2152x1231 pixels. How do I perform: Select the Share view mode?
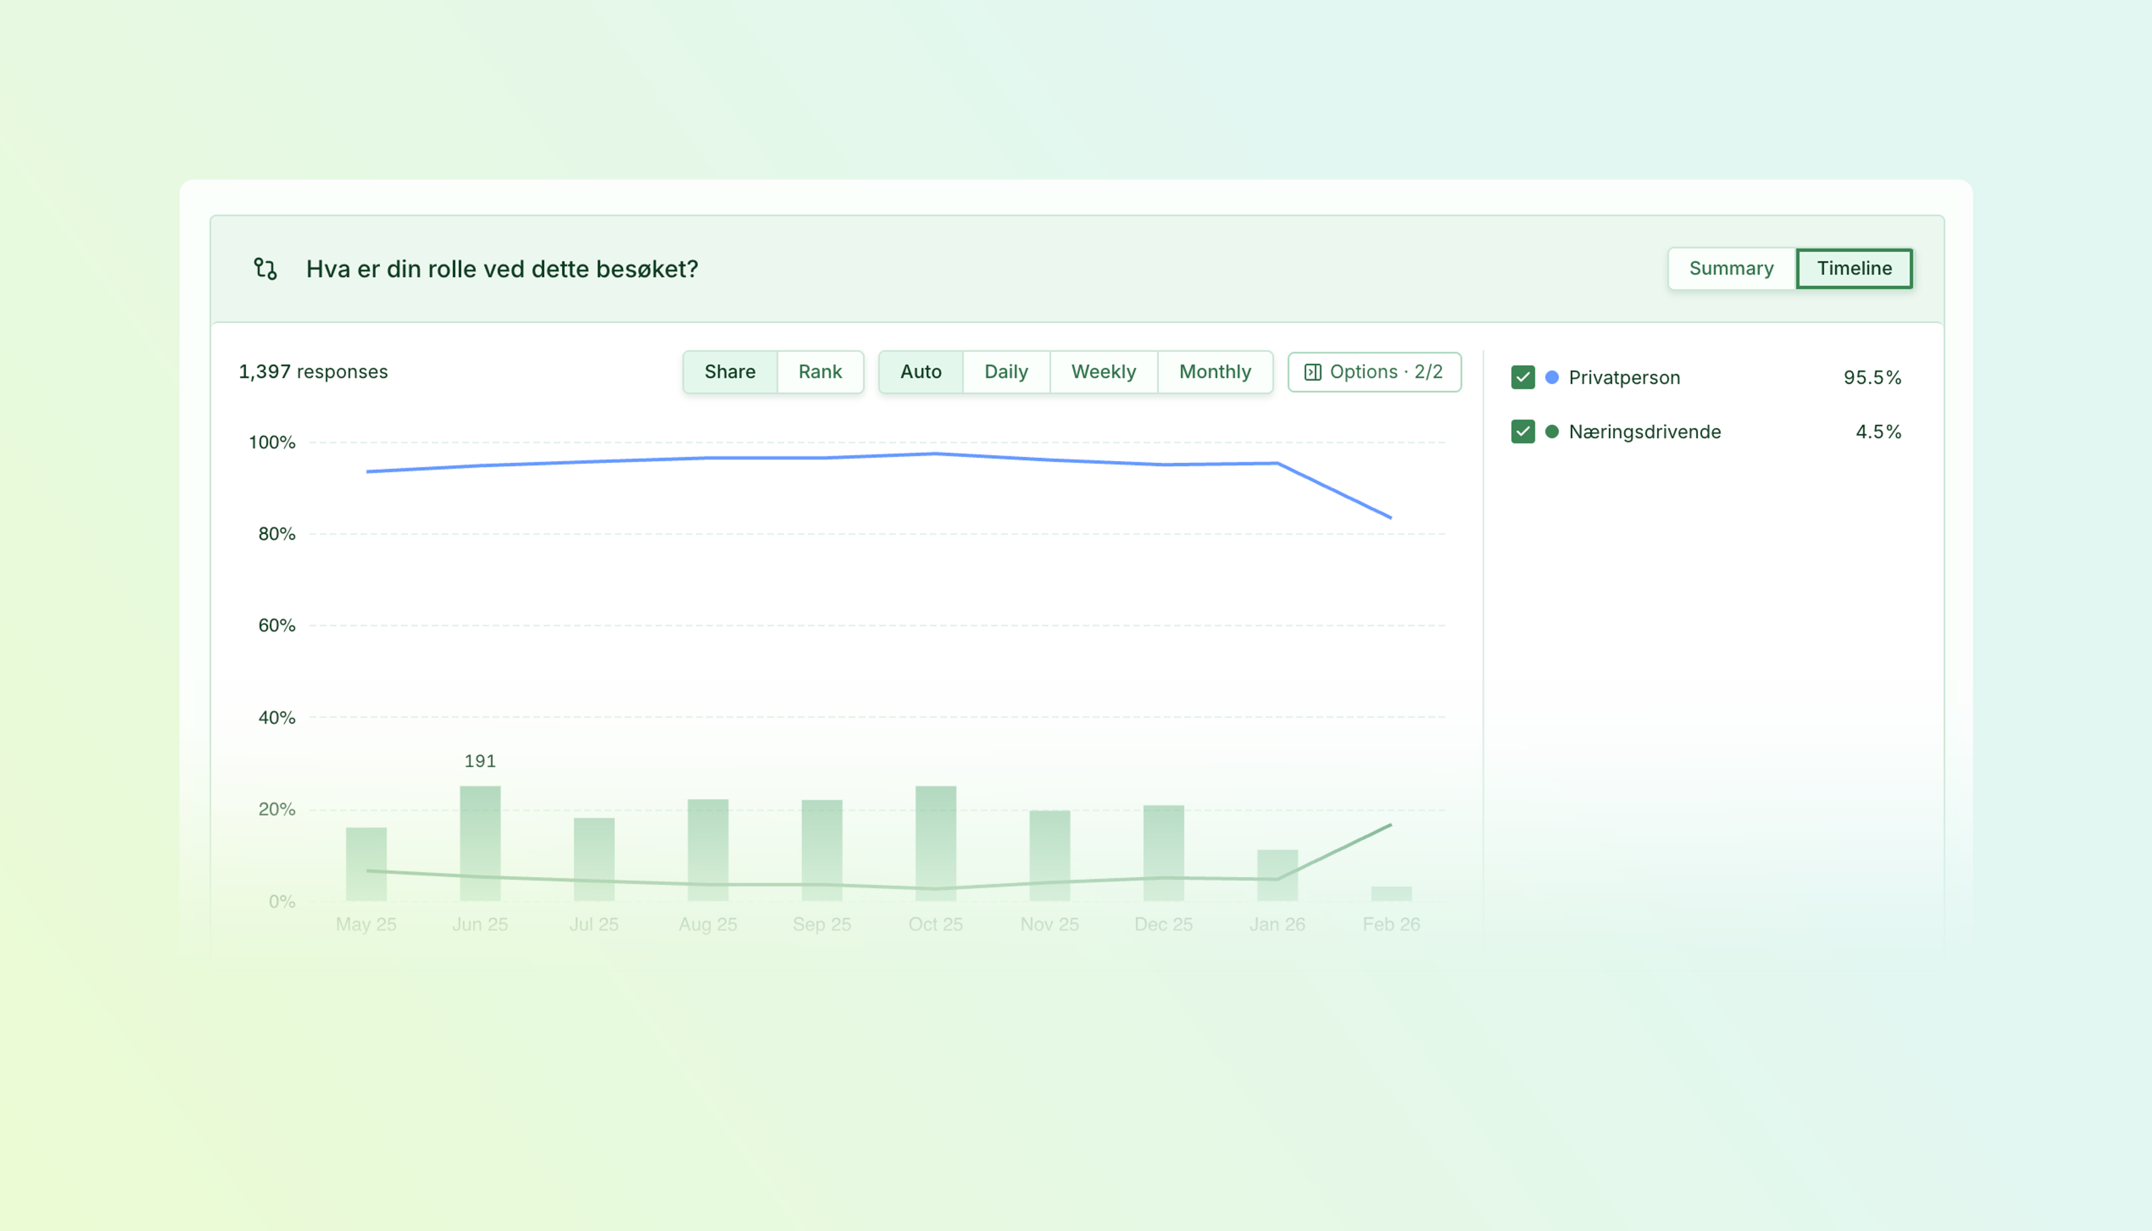730,372
